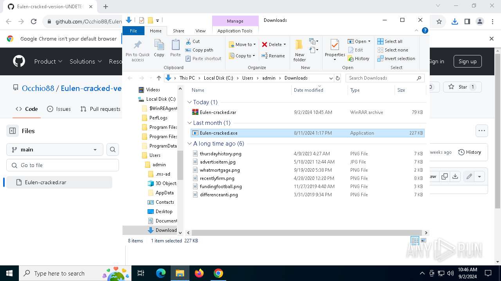The image size is (501, 281).
Task: Collapse the ribbon with the chevron
Action: tap(416, 30)
